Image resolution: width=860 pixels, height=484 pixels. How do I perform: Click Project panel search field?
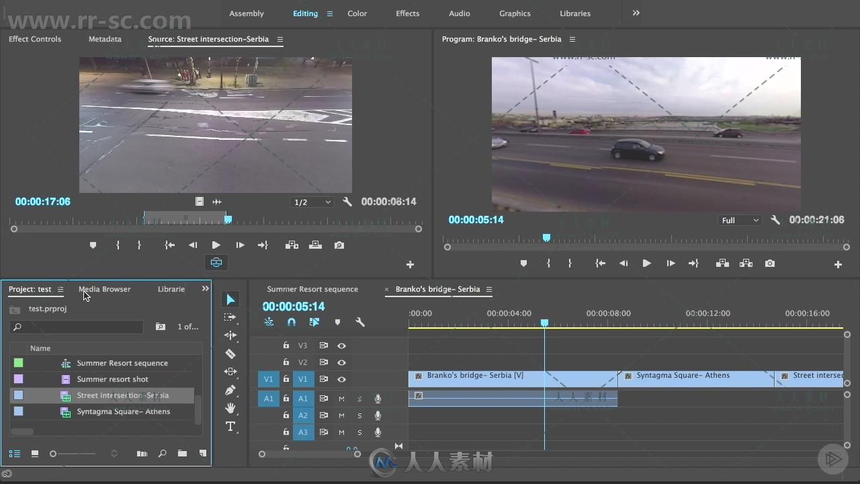77,327
